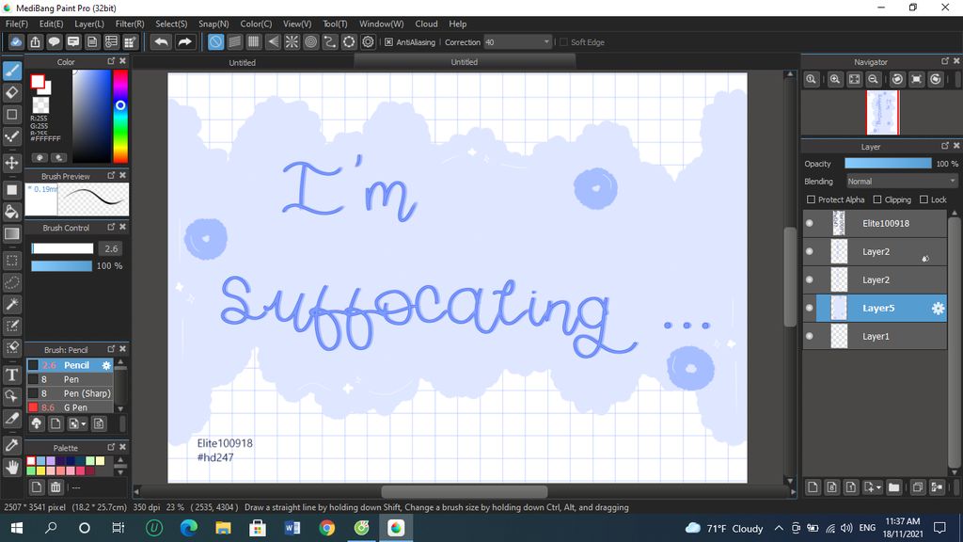Screen dimensions: 963x542
Task: Activate the Lasso selection tool
Action: 12,282
